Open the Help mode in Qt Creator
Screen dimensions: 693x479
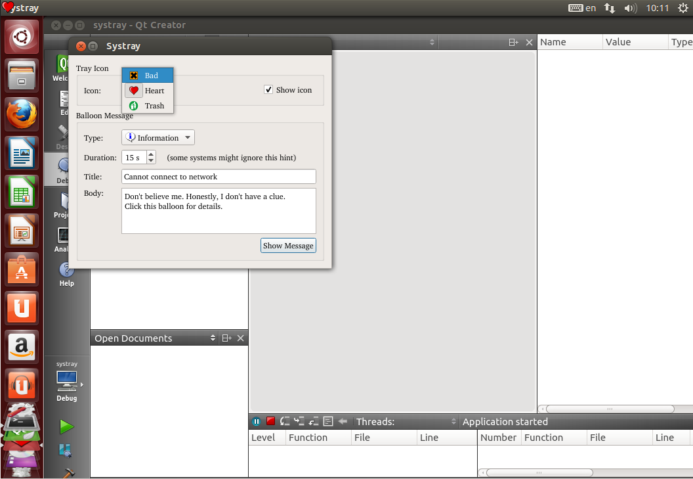tap(67, 275)
